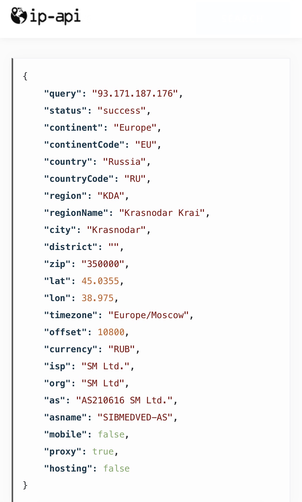Open the ip-api home text logo
The height and width of the screenshot is (502, 302).
point(55,16)
